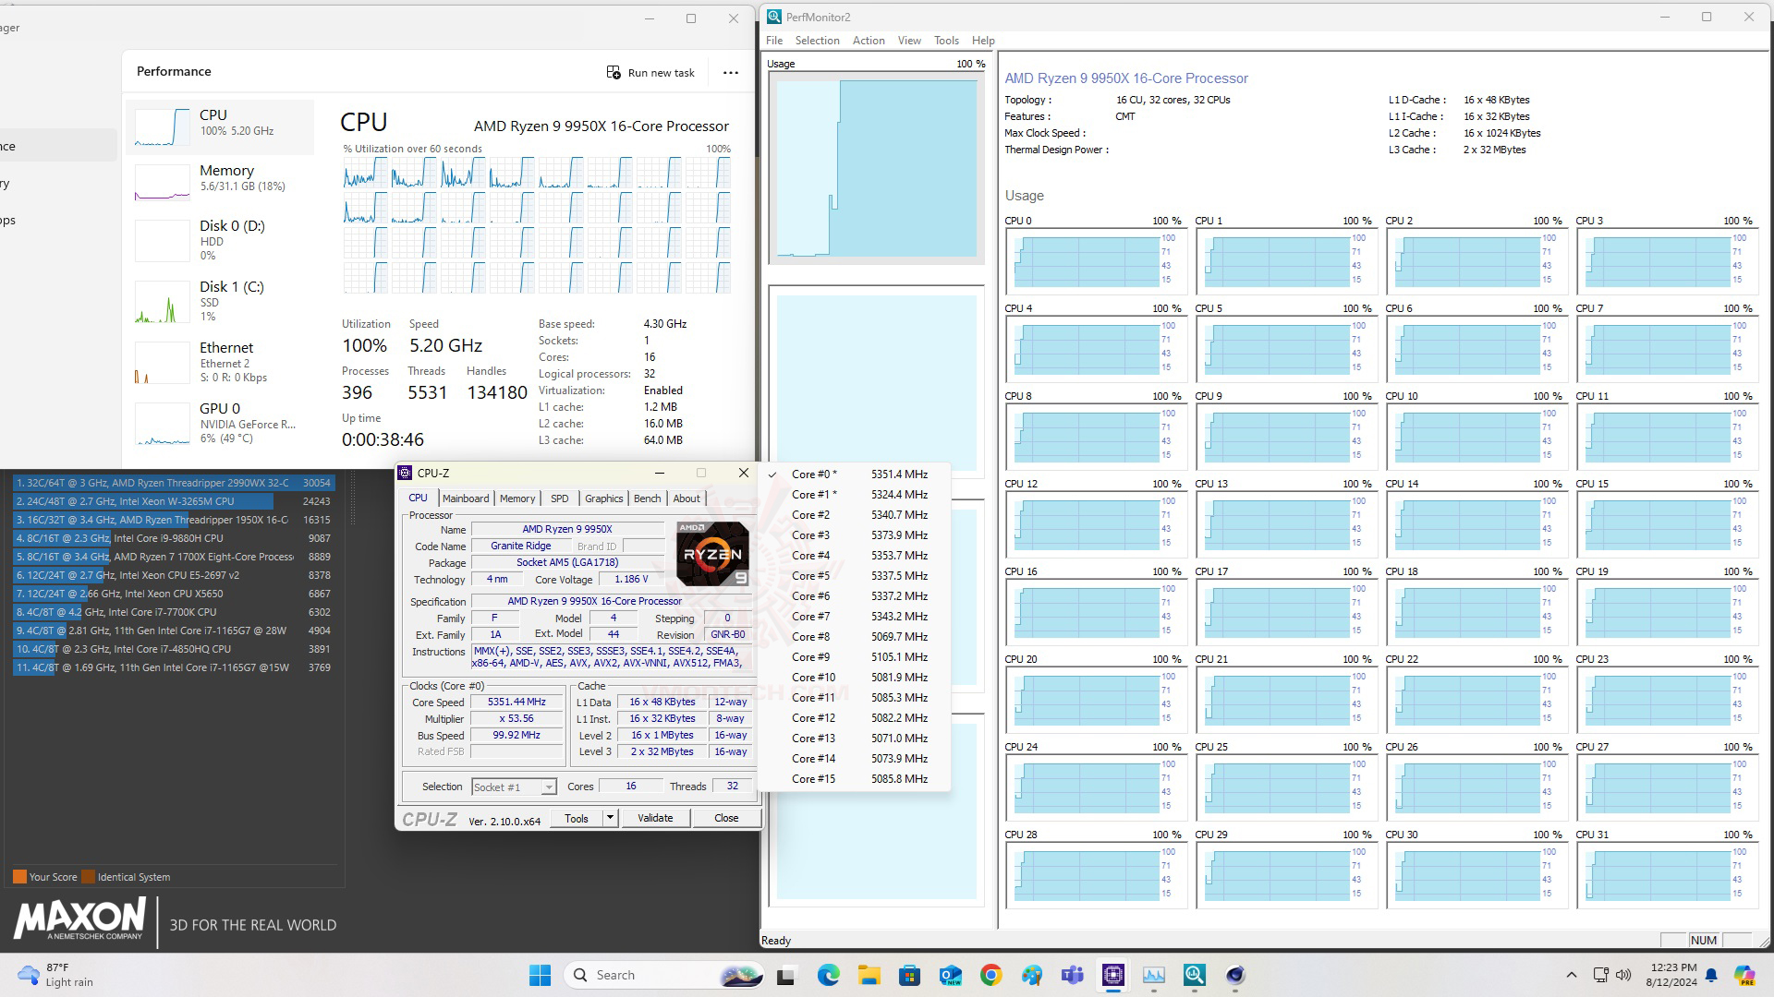The image size is (1774, 997).
Task: Click the Windows Start button
Action: [x=540, y=975]
